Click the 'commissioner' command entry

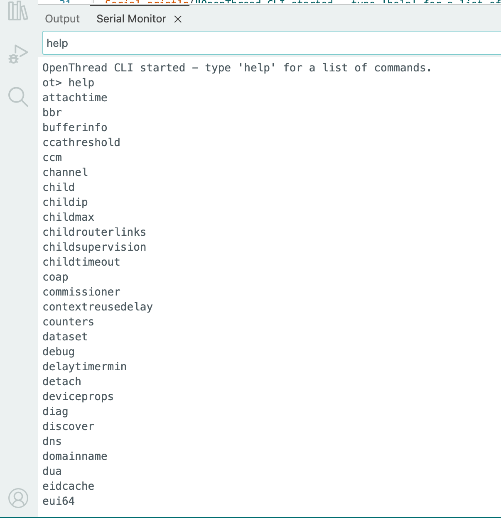[81, 292]
